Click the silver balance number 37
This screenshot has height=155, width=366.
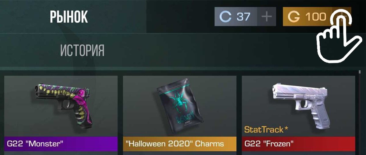[x=243, y=17]
